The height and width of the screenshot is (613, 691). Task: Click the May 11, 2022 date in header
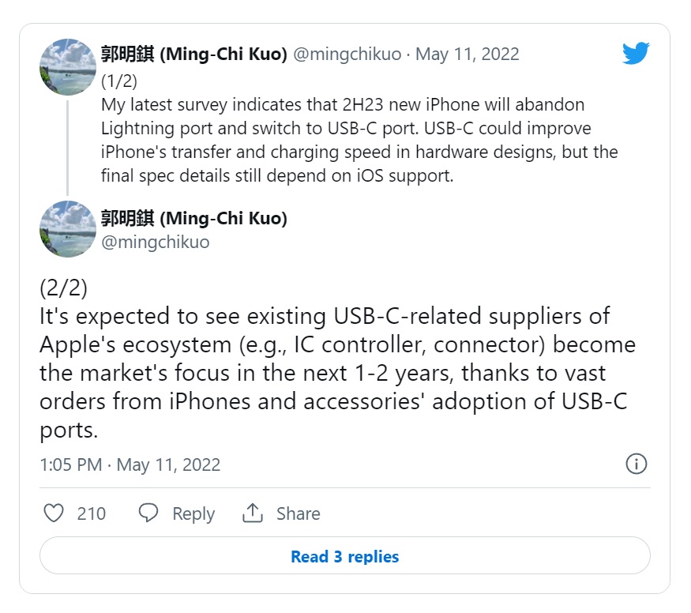(468, 55)
